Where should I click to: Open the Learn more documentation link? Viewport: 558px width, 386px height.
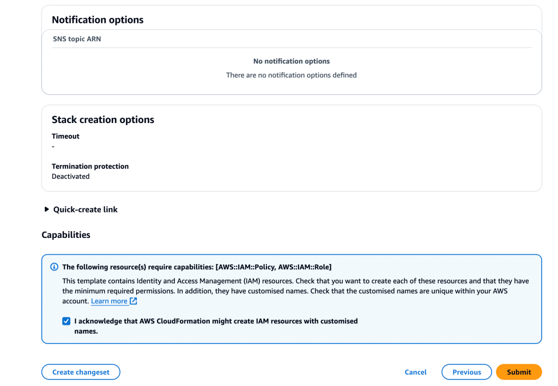pyautogui.click(x=110, y=301)
